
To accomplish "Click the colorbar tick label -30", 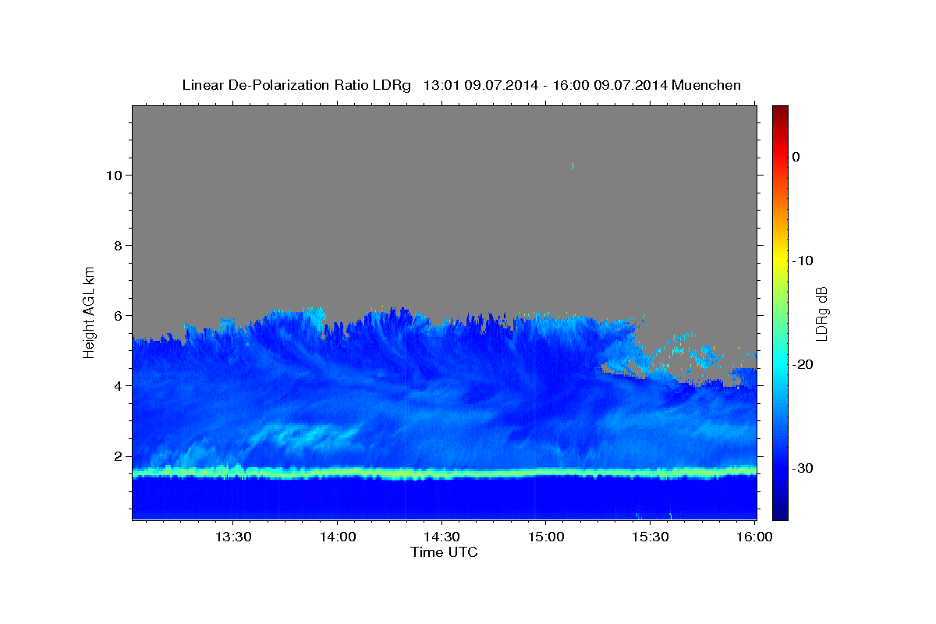I will pyautogui.click(x=803, y=468).
